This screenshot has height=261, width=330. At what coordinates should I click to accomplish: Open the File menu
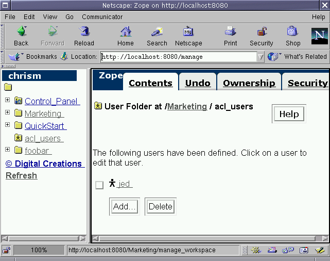tap(10, 17)
